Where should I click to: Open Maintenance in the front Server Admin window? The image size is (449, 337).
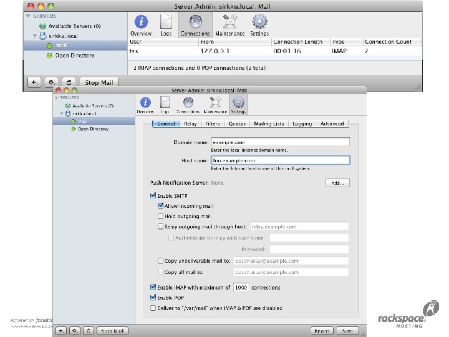coord(215,105)
